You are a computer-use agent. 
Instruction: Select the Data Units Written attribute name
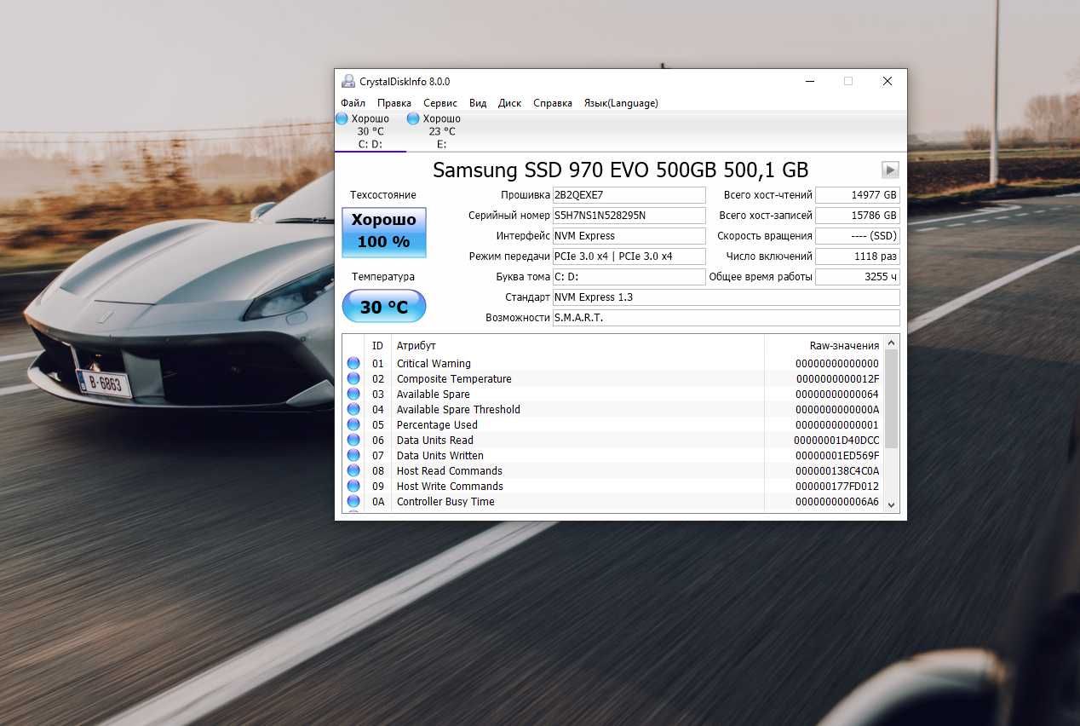[440, 456]
